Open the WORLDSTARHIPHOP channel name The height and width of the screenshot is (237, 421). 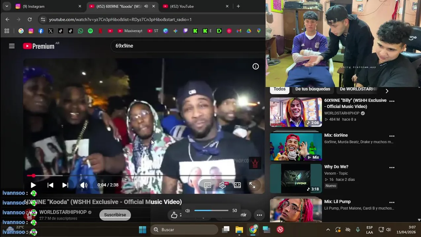(x=63, y=212)
